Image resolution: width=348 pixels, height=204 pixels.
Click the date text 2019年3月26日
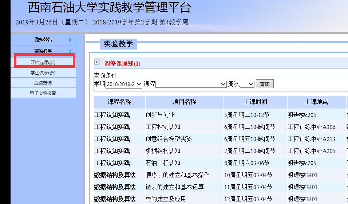click(x=37, y=22)
